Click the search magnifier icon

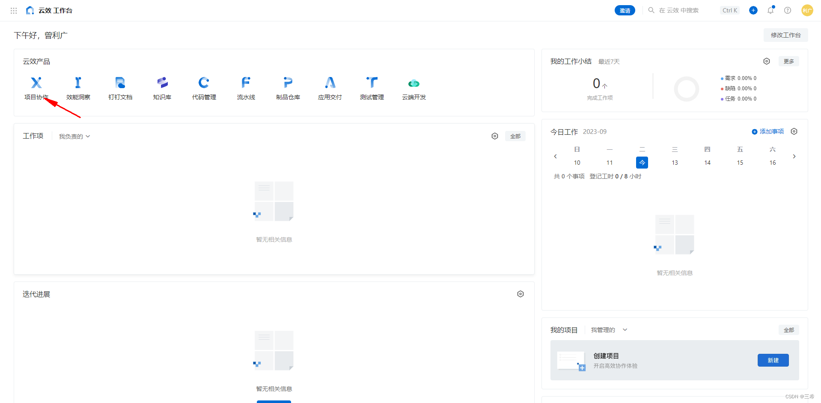(651, 10)
